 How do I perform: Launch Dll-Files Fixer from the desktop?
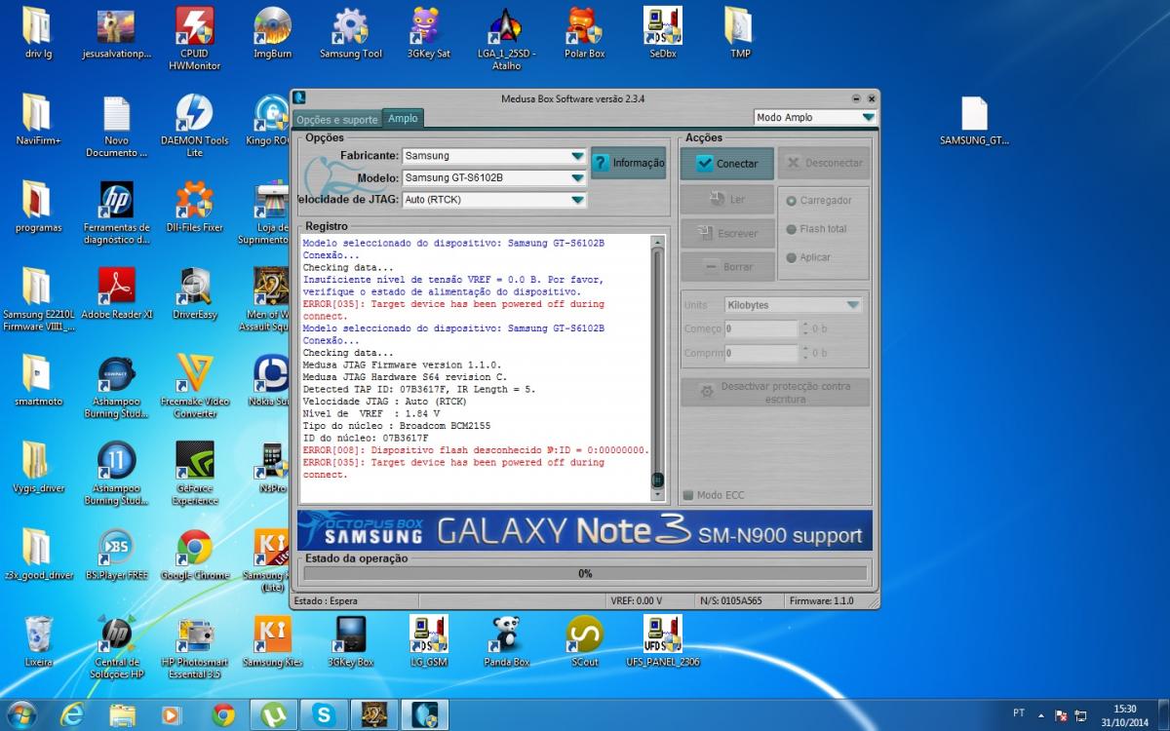[194, 208]
